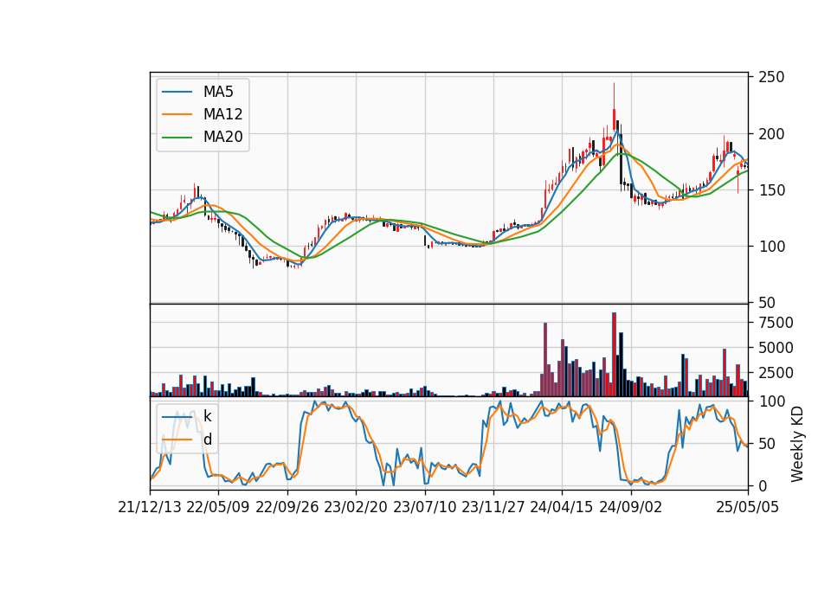
Task: Click the tallest volume bar above 7500
Action: [615, 354]
